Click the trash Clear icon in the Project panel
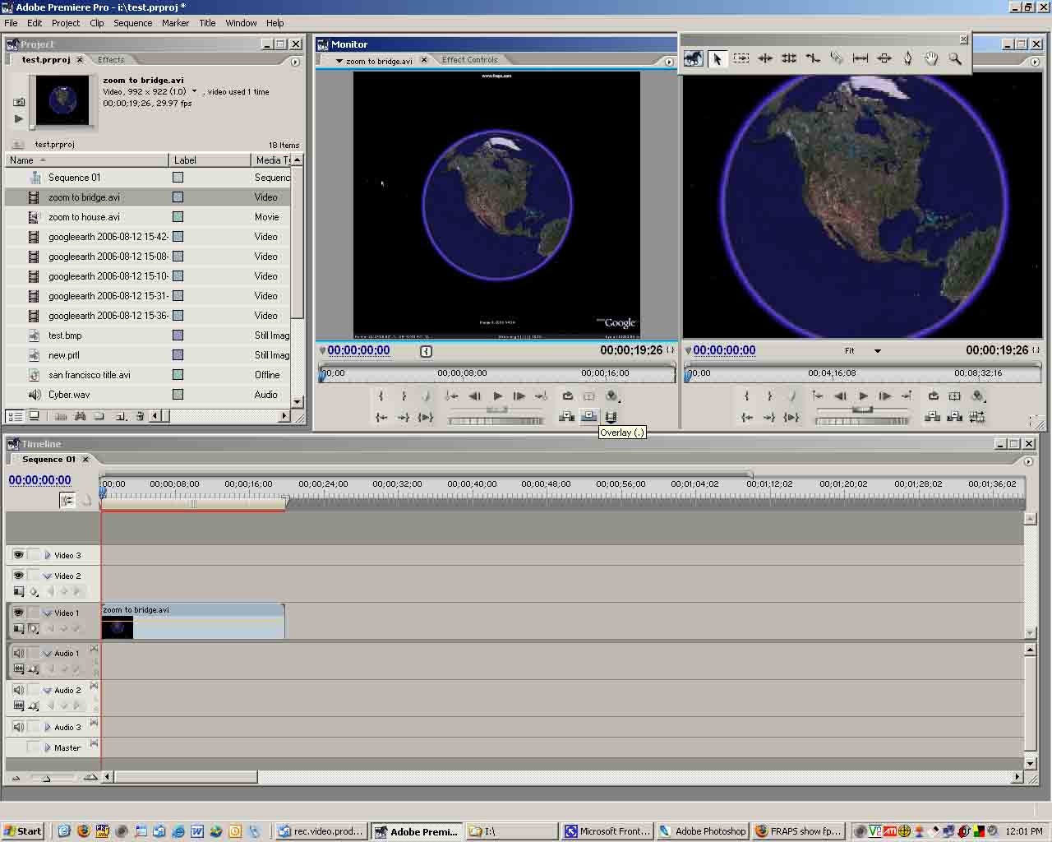The height and width of the screenshot is (842, 1052). tap(140, 417)
